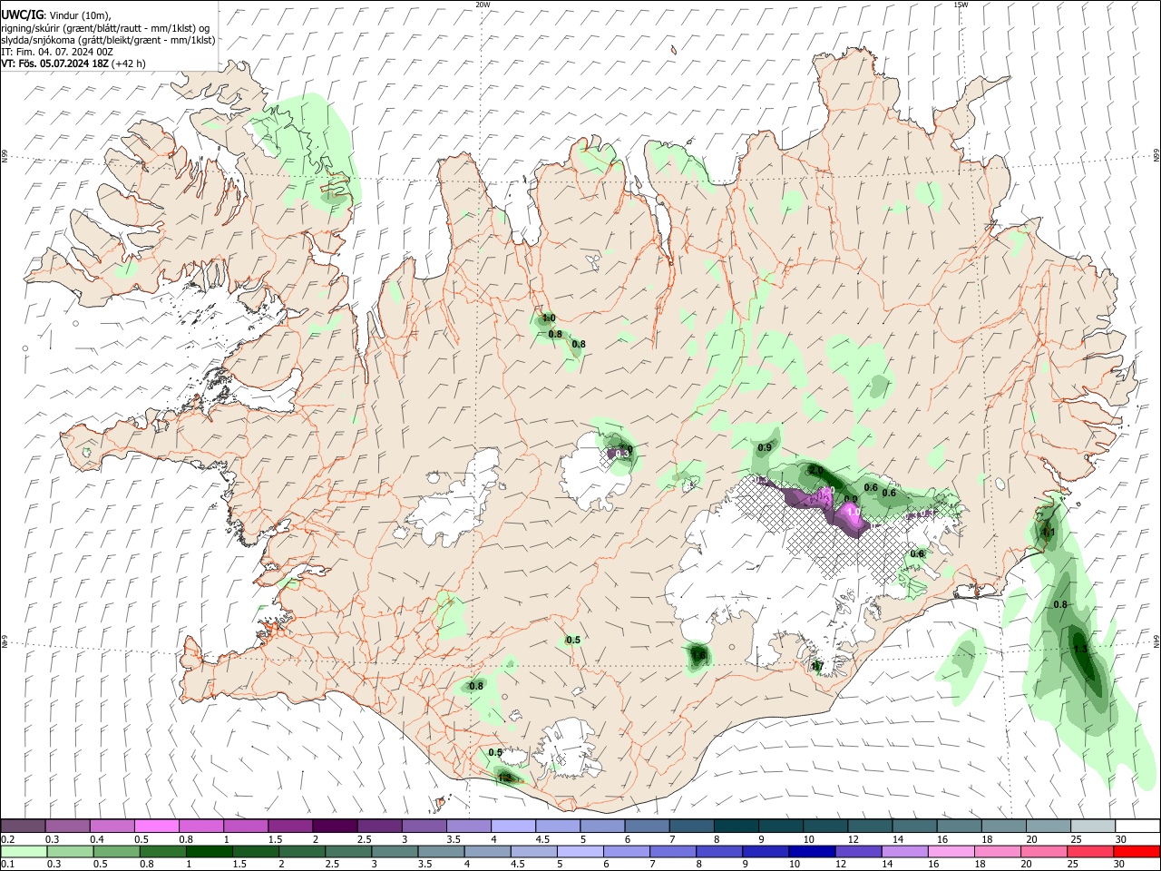Click the 1.0 precipitation value in north Iceland
Image resolution: width=1161 pixels, height=871 pixels.
click(x=548, y=318)
